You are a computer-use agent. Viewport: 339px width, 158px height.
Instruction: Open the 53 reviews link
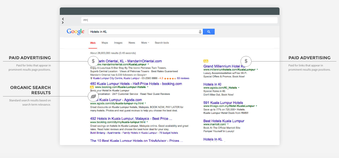click(183, 78)
